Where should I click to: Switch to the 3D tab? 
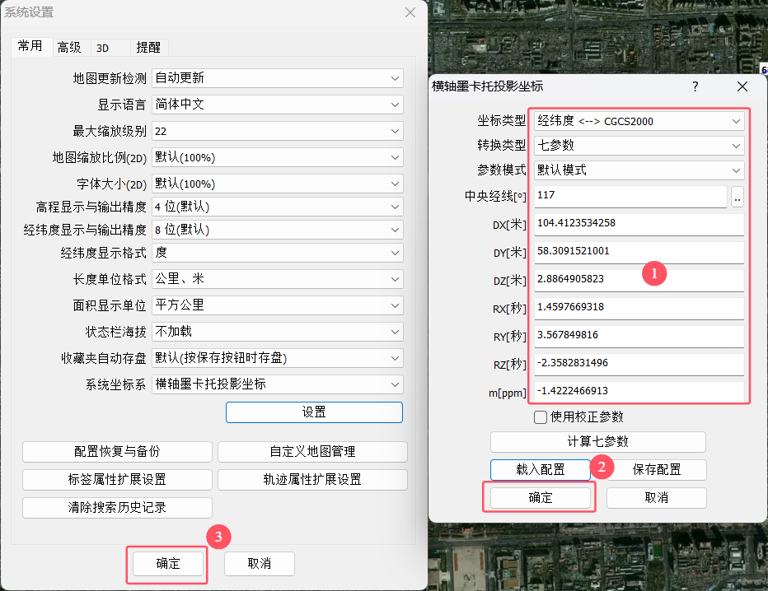[x=103, y=48]
